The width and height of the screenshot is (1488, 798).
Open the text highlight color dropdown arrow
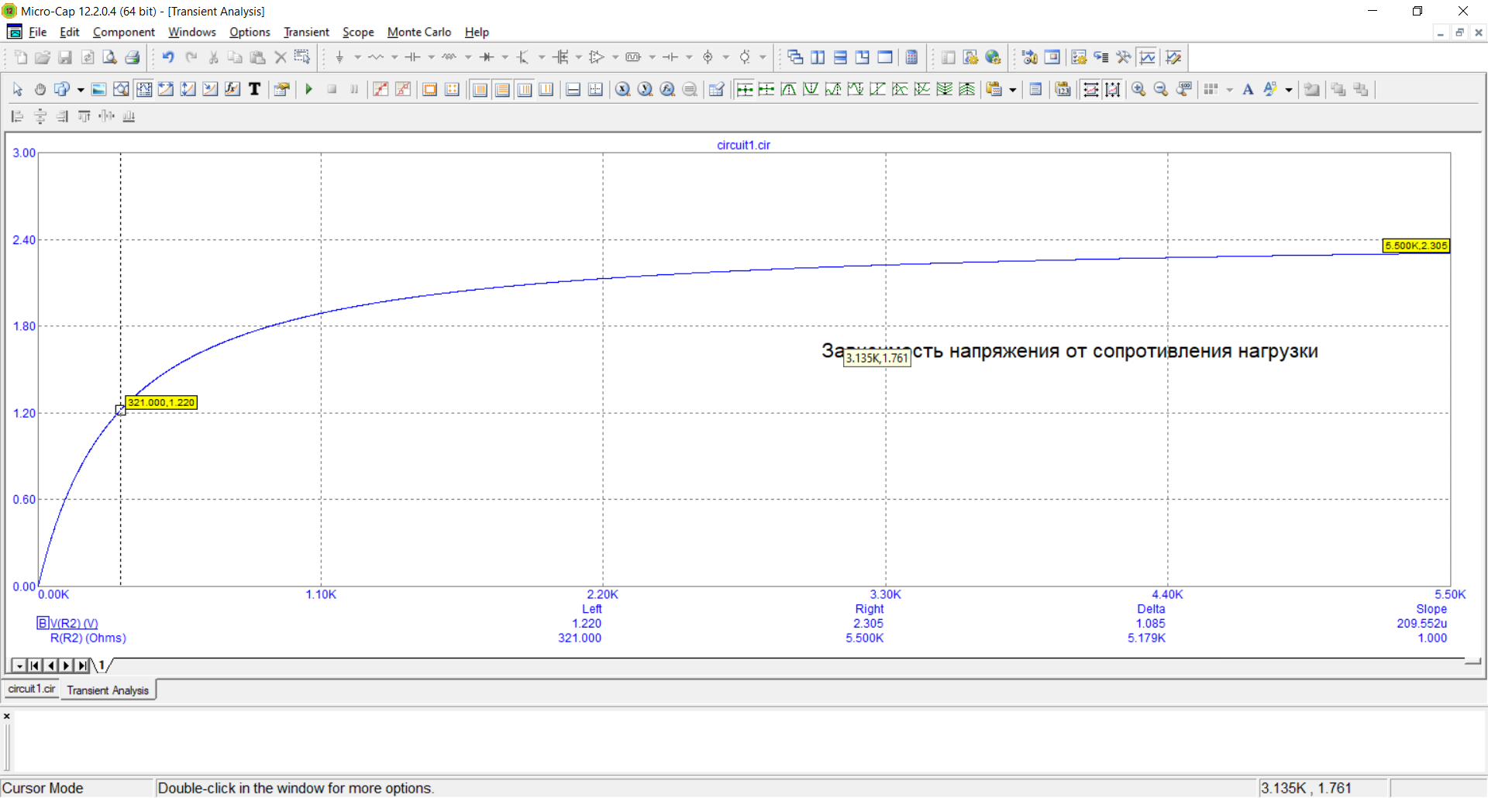point(1289,90)
